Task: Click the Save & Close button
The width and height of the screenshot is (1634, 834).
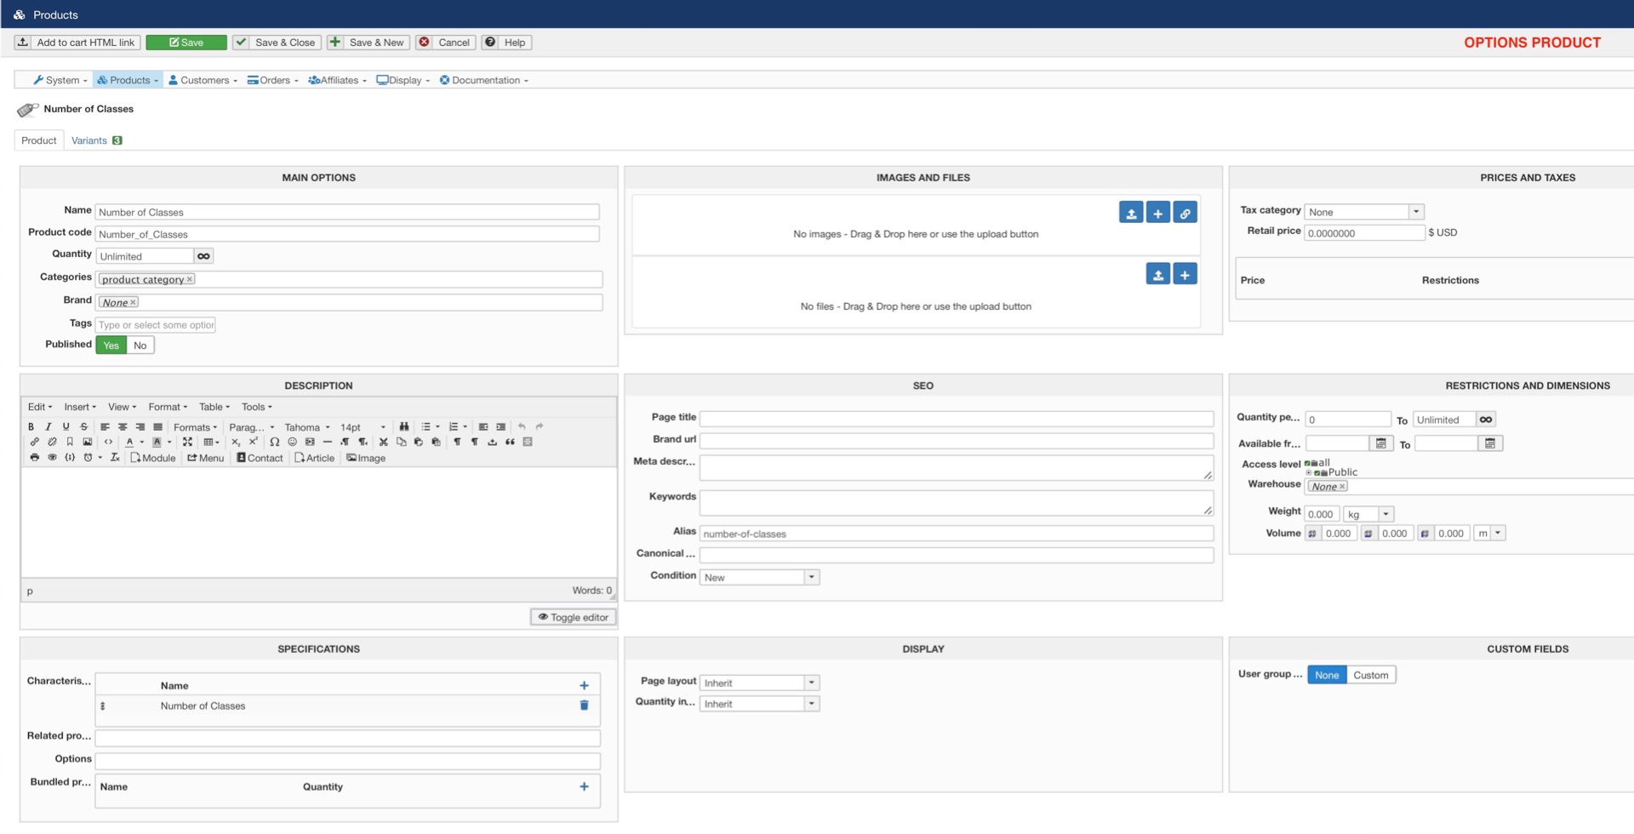Action: [277, 43]
